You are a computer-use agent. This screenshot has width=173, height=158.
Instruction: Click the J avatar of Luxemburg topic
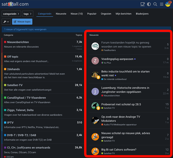click(95, 92)
